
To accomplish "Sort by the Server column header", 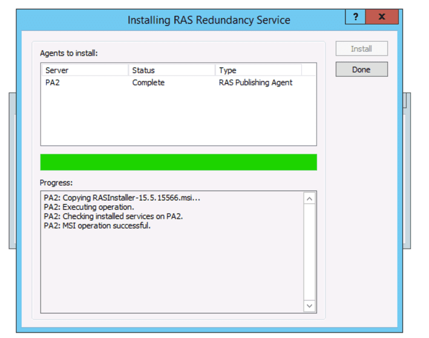I will (85, 70).
